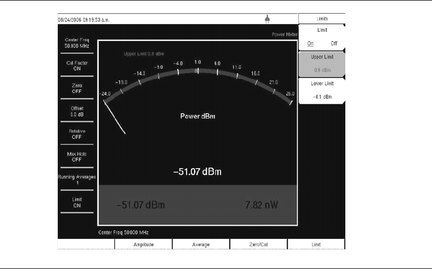This screenshot has width=432, height=269.
Task: Click the -24.0 scale mark
Action: tap(105, 94)
